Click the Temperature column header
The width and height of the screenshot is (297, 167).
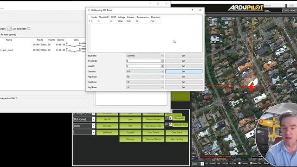pyautogui.click(x=142, y=17)
